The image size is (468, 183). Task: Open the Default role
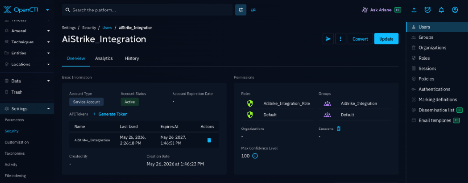click(x=277, y=115)
